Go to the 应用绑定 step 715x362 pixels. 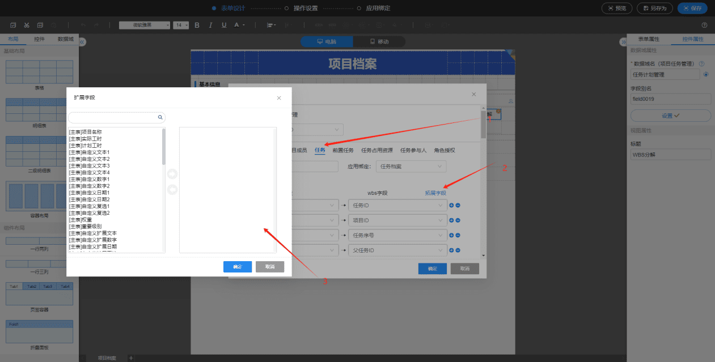pyautogui.click(x=378, y=8)
